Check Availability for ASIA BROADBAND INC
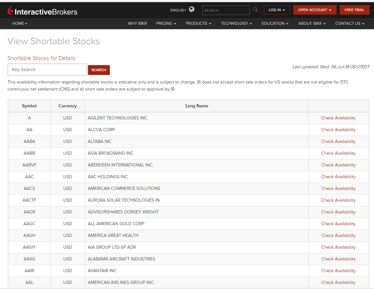The height and width of the screenshot is (289, 374). click(338, 153)
